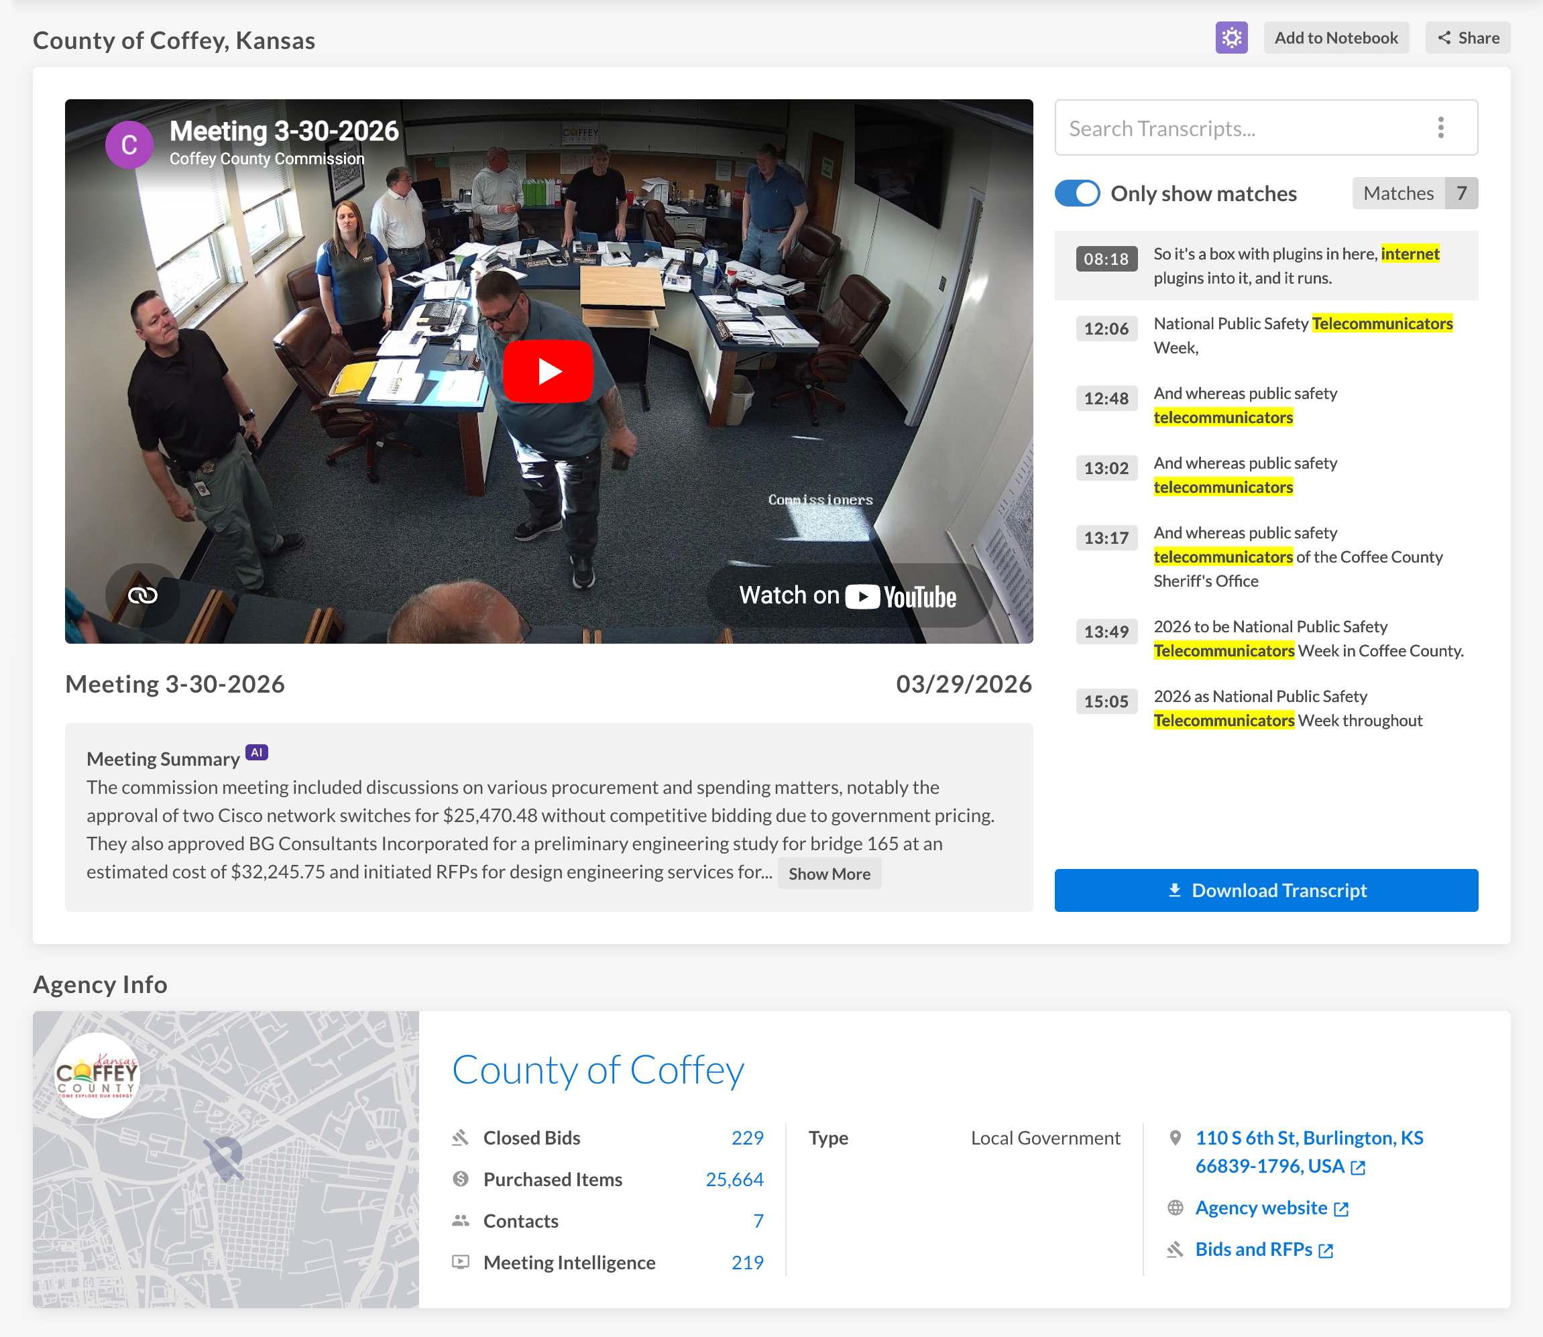The height and width of the screenshot is (1337, 1543).
Task: Click the external link icon beside Agency website
Action: [x=1342, y=1209]
